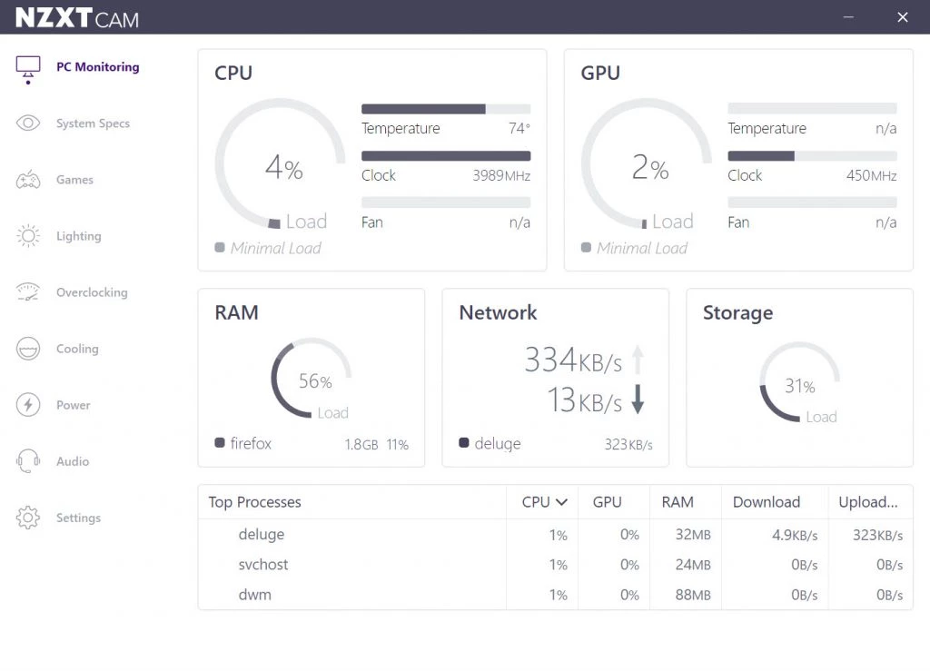Viewport: 930px width, 671px height.
Task: Go to the Overclocking menu item
Action: click(92, 292)
